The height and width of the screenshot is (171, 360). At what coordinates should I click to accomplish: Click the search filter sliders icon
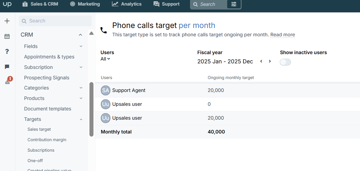(234, 4)
